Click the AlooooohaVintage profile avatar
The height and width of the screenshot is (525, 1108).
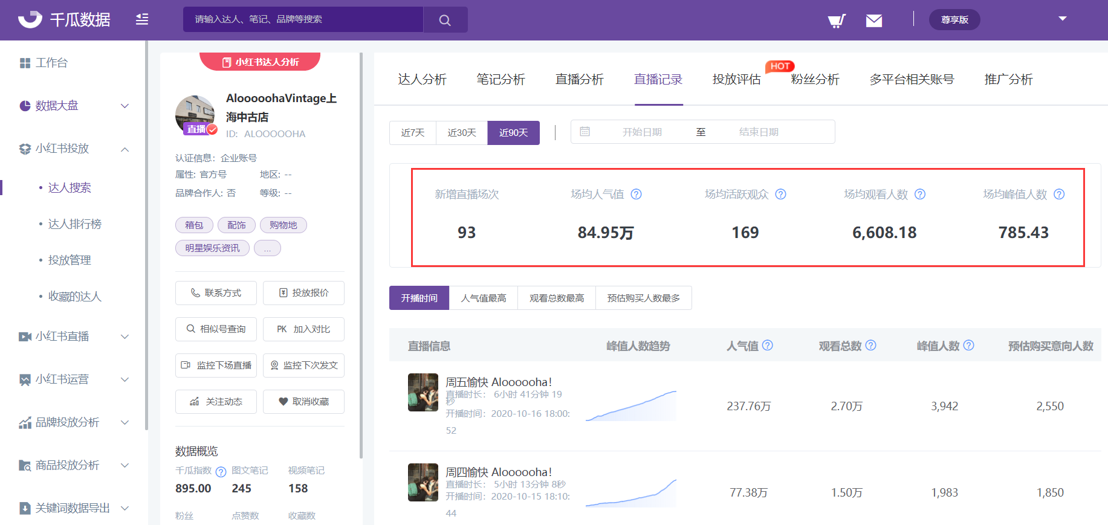click(195, 115)
